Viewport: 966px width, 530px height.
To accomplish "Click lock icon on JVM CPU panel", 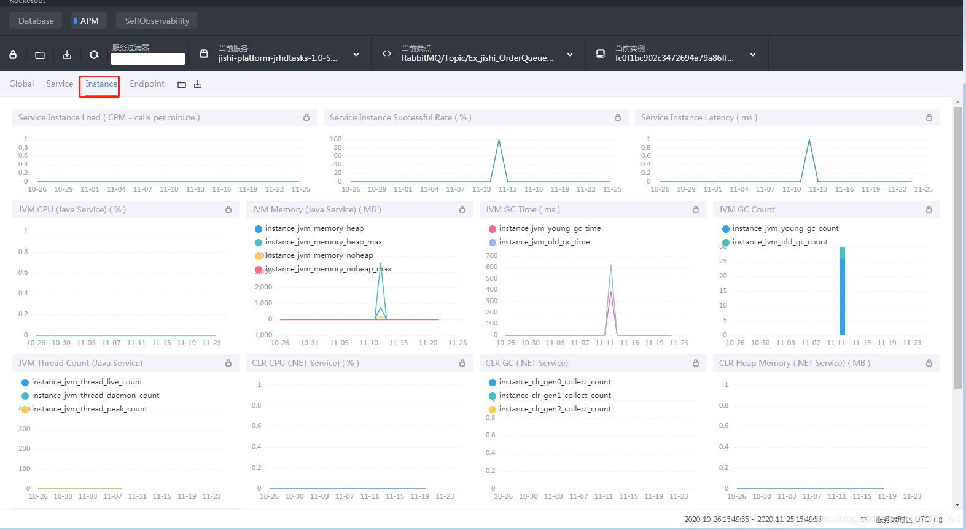I will (228, 209).
